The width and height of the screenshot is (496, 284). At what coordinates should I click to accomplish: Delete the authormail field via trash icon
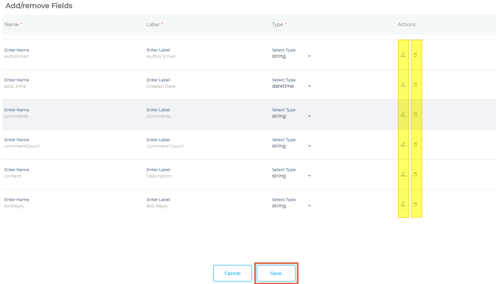point(415,55)
